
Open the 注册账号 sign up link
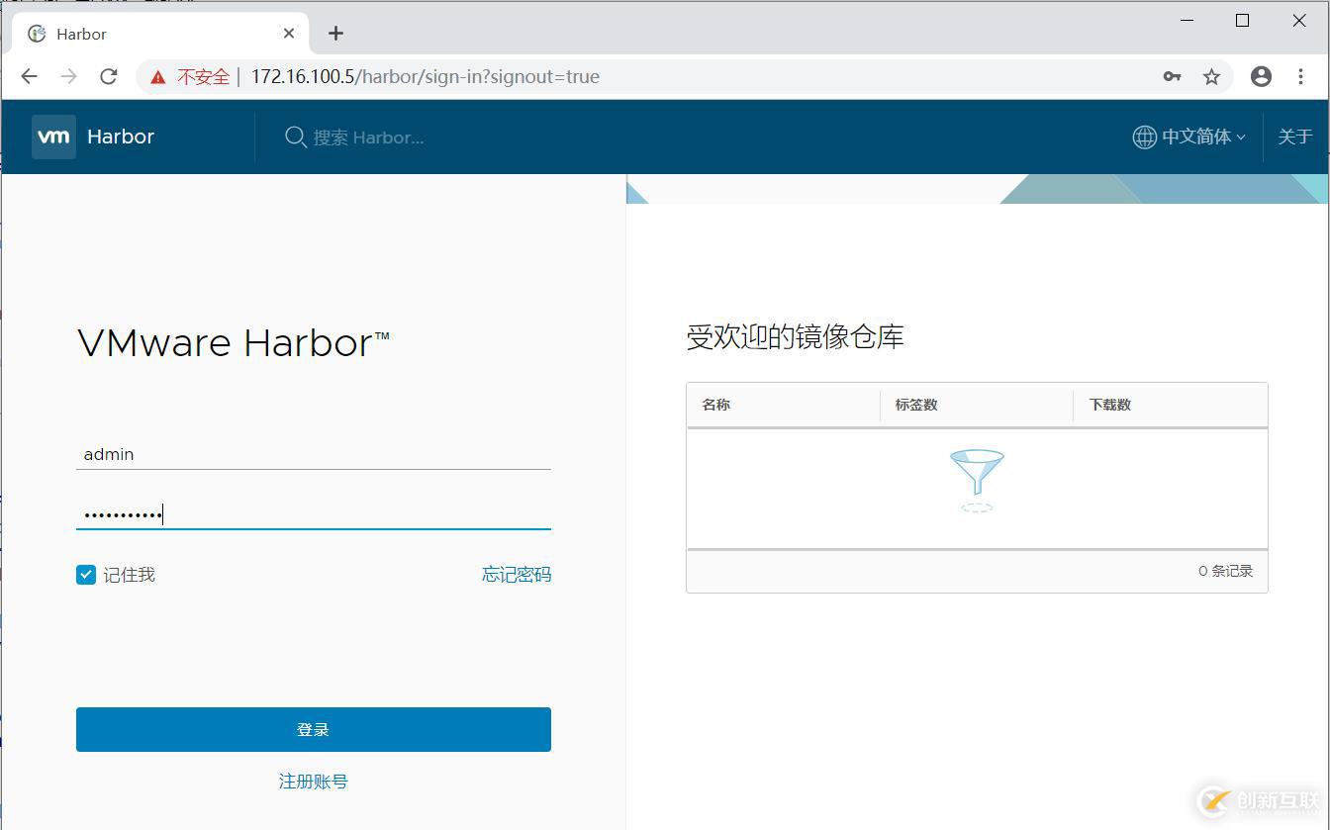click(314, 782)
